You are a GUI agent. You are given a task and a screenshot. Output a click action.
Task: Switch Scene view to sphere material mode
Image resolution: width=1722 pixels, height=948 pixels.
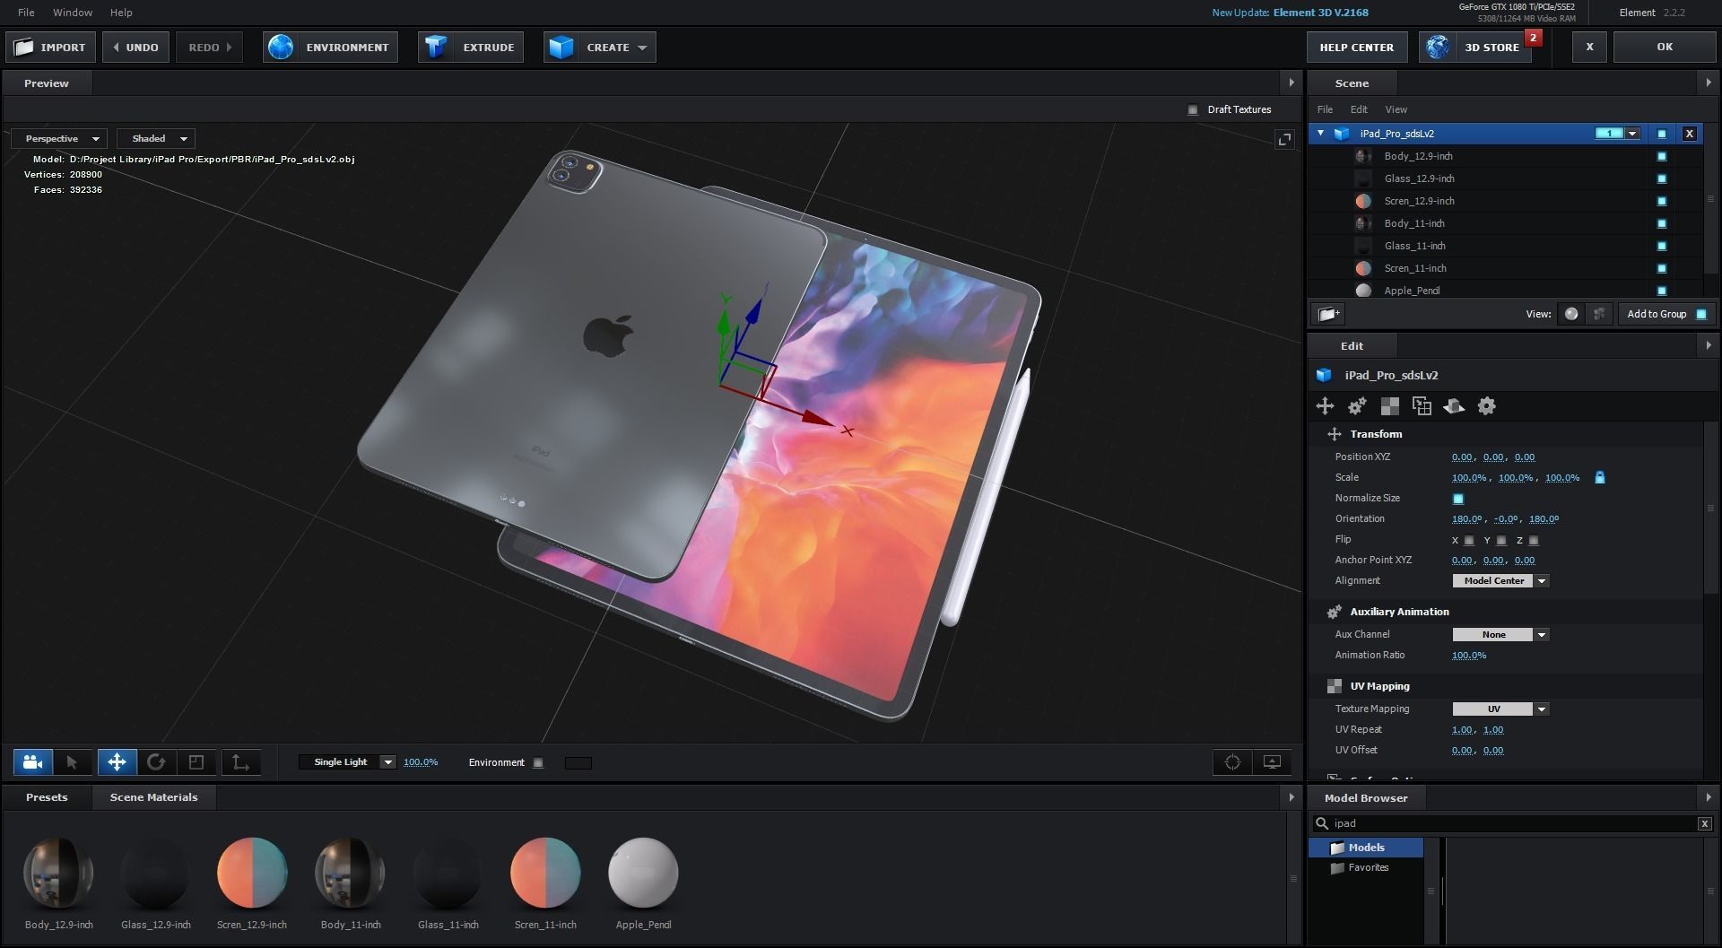[x=1571, y=314]
